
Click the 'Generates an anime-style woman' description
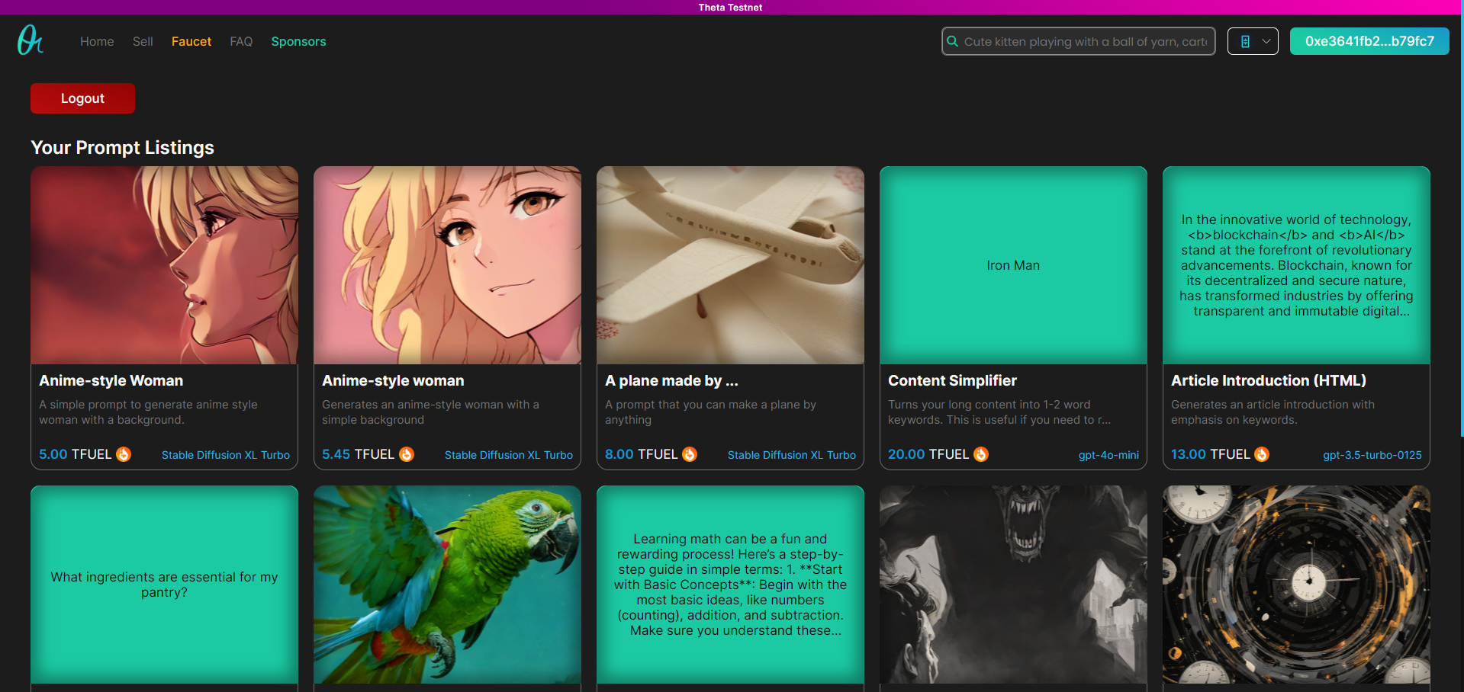click(430, 412)
